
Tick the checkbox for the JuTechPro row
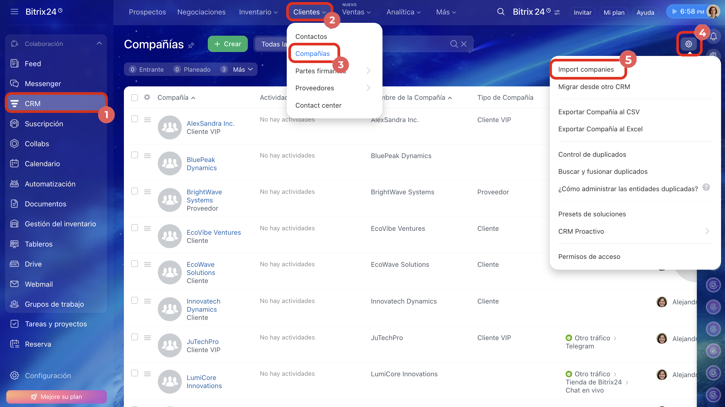(134, 337)
